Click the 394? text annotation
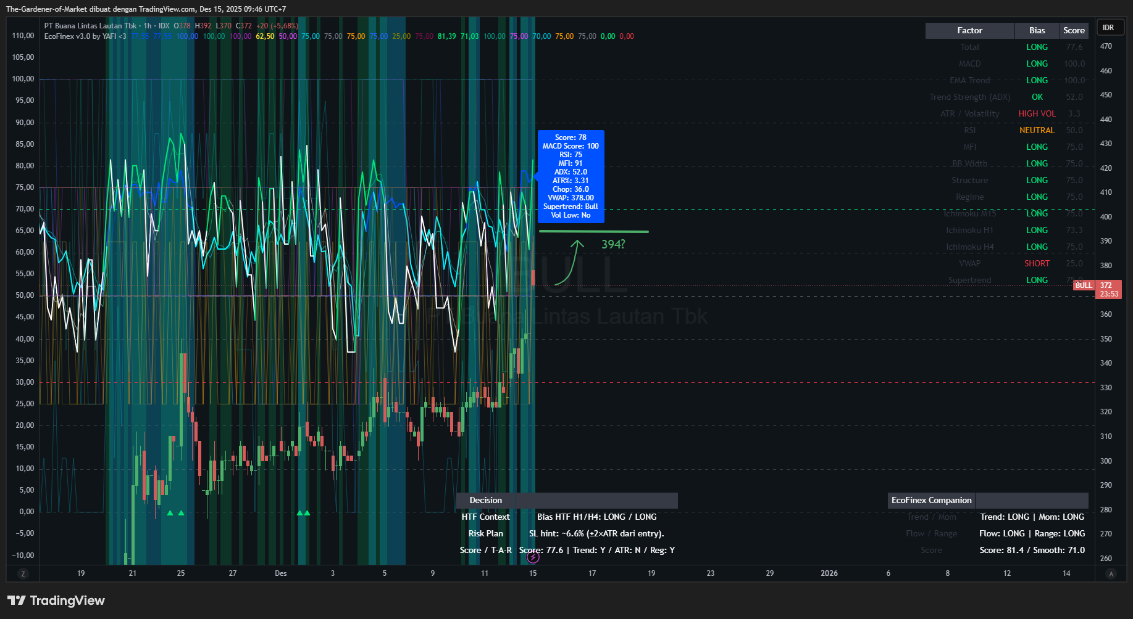The height and width of the screenshot is (619, 1133). tap(613, 245)
